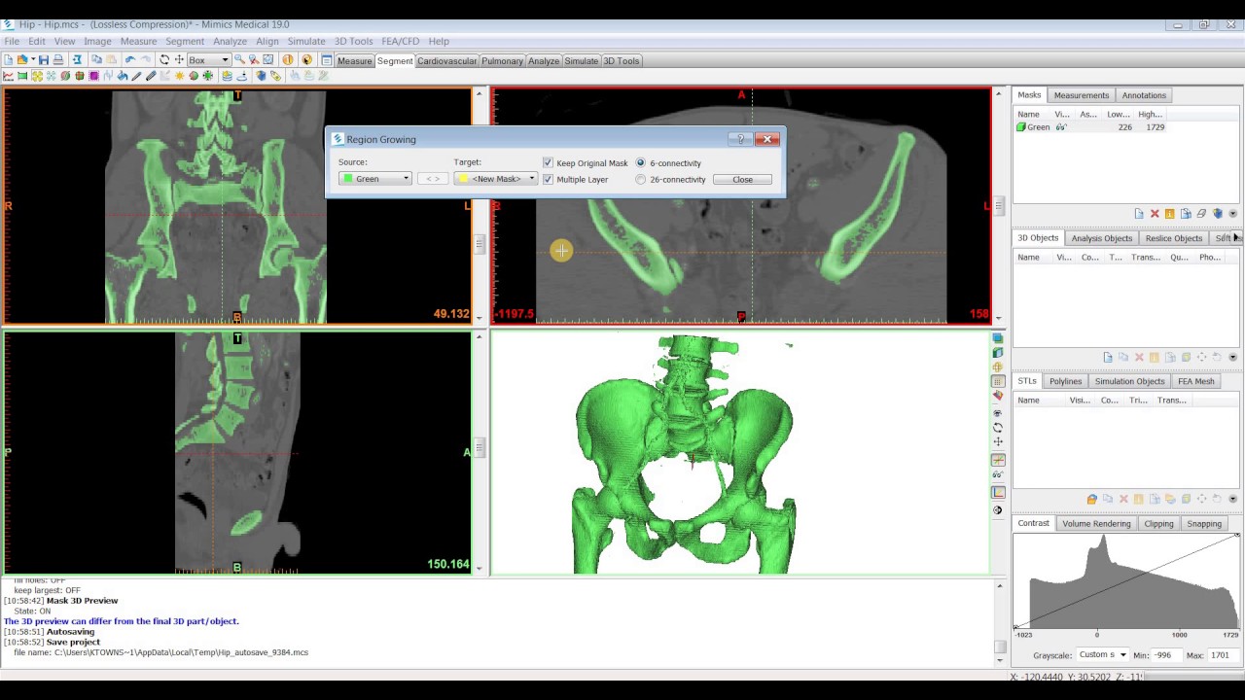Click the coronal view slice slider handle

coord(480,245)
